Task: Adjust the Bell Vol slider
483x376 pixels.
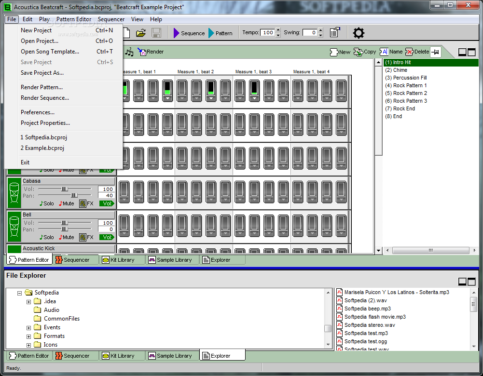Action: point(64,223)
